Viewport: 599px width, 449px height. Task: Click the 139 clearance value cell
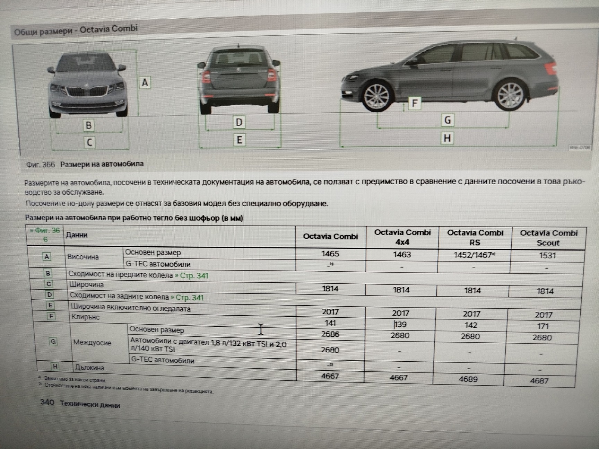coord(400,325)
